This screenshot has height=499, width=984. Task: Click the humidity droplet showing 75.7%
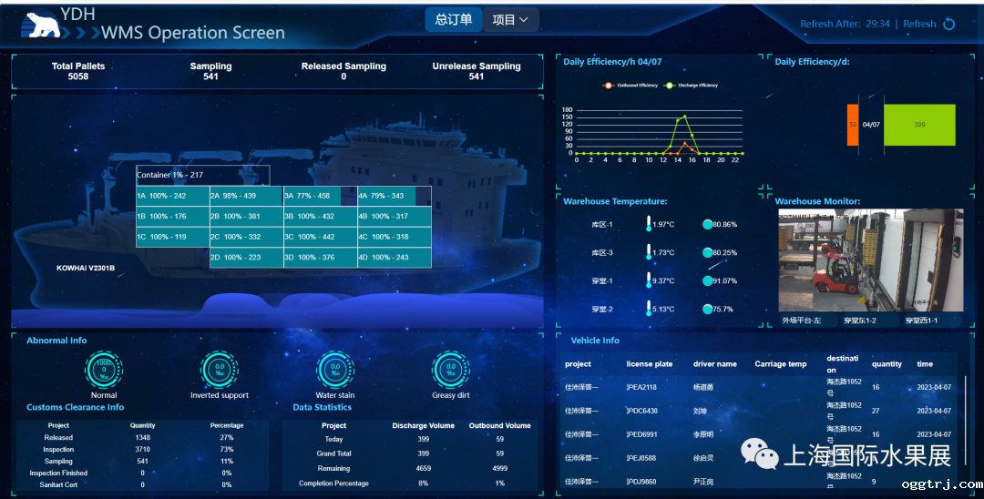[708, 310]
